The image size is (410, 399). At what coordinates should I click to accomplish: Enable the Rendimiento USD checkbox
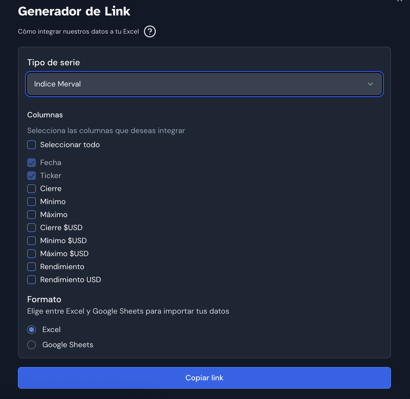pos(31,280)
